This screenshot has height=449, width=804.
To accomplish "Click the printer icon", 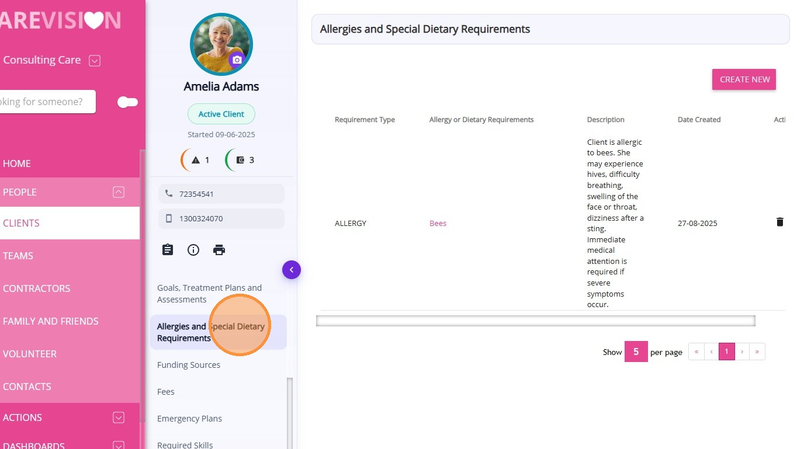I will point(219,250).
